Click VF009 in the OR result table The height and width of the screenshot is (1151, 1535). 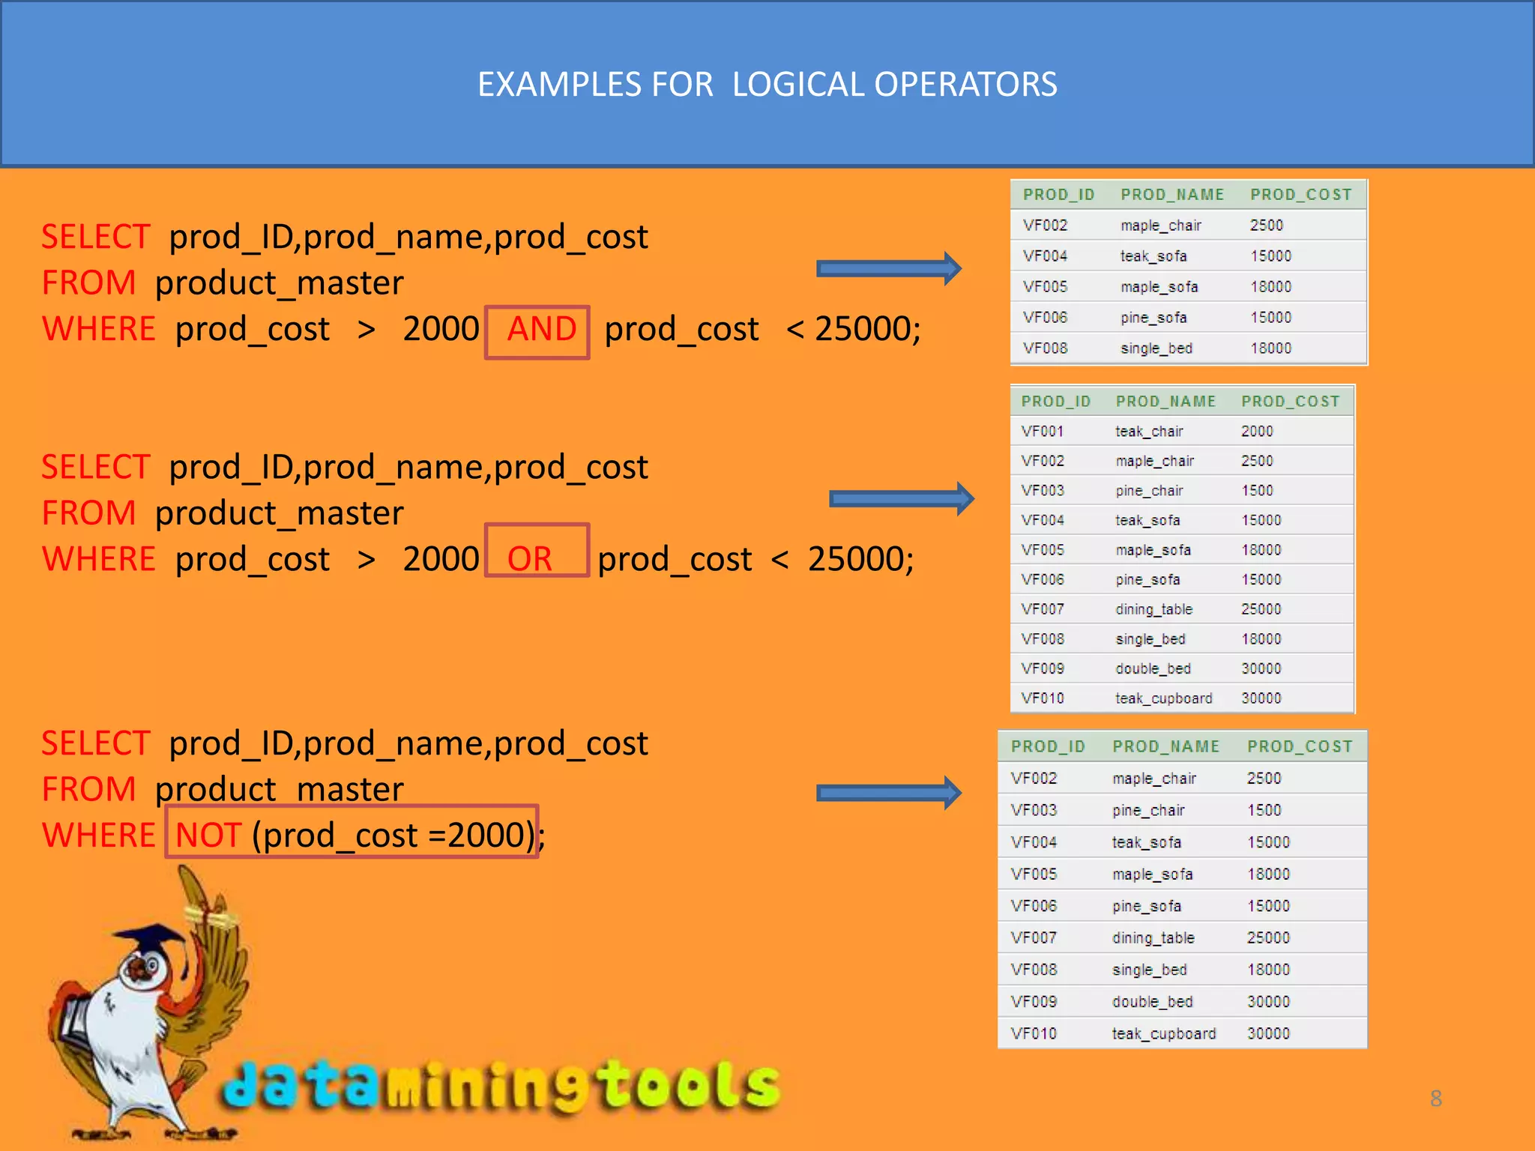(1042, 668)
